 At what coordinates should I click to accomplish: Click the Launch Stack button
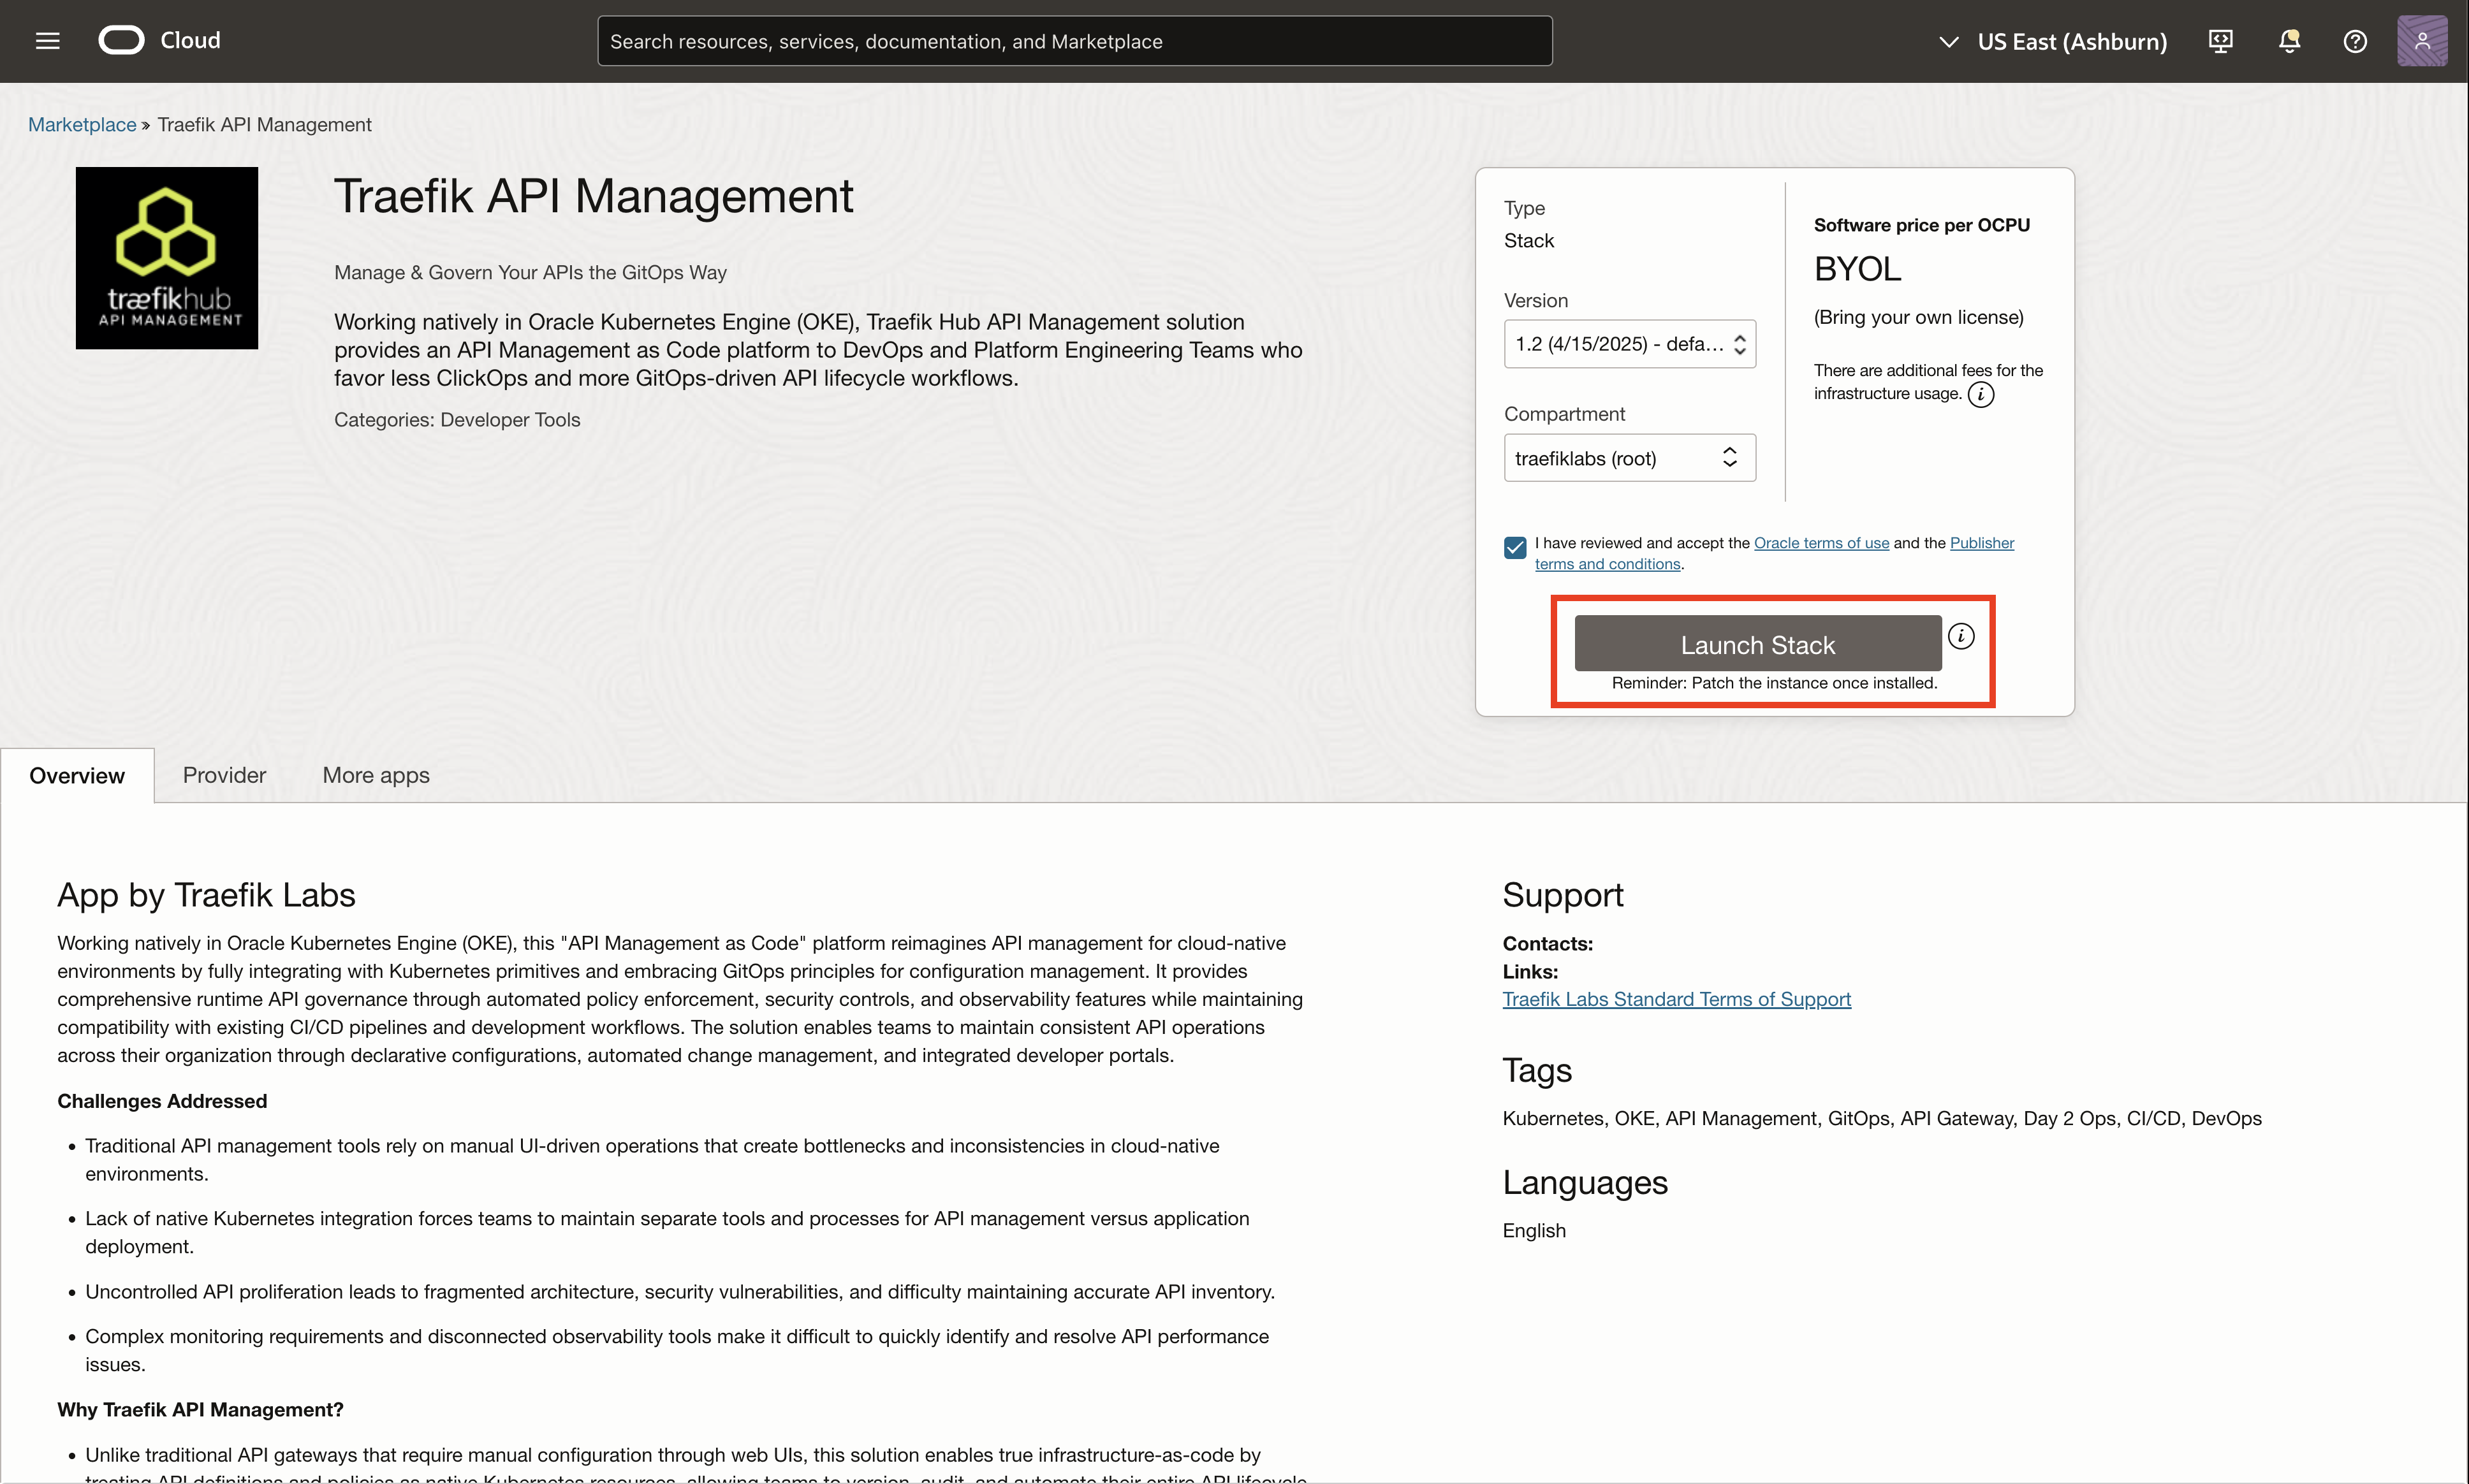1757,644
